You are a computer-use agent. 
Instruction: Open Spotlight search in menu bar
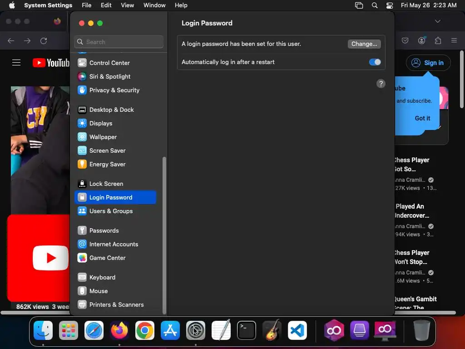point(375,5)
